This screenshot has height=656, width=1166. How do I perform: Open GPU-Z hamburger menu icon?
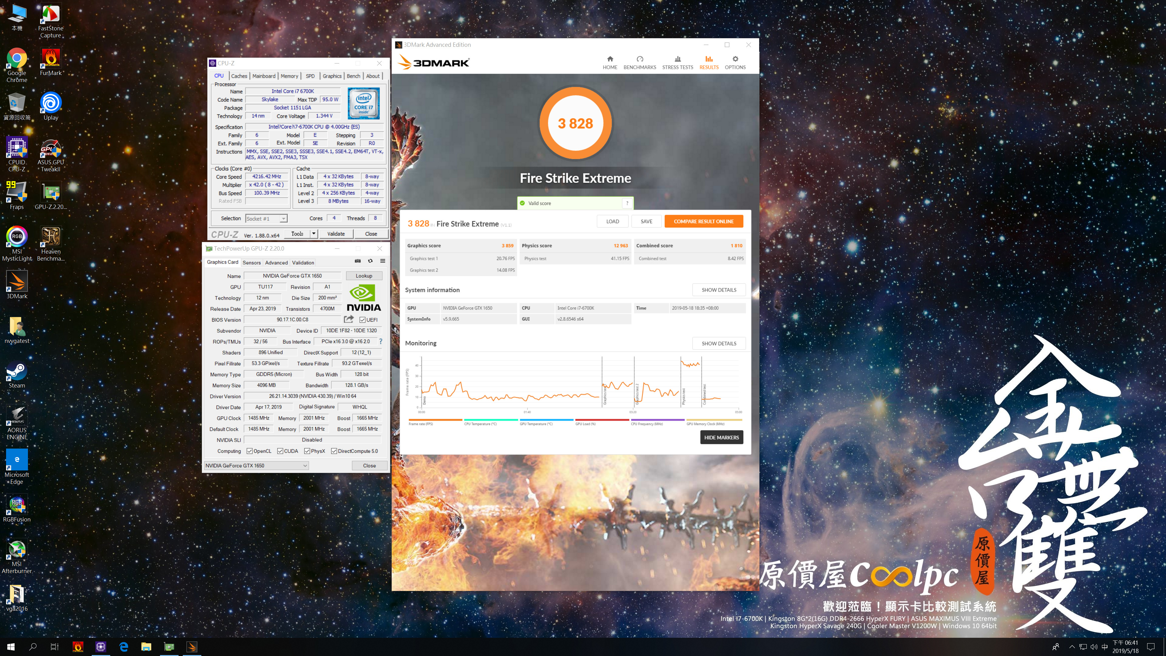point(383,261)
